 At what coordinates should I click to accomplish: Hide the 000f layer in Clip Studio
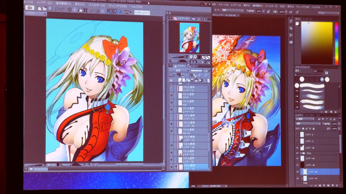[171, 96]
